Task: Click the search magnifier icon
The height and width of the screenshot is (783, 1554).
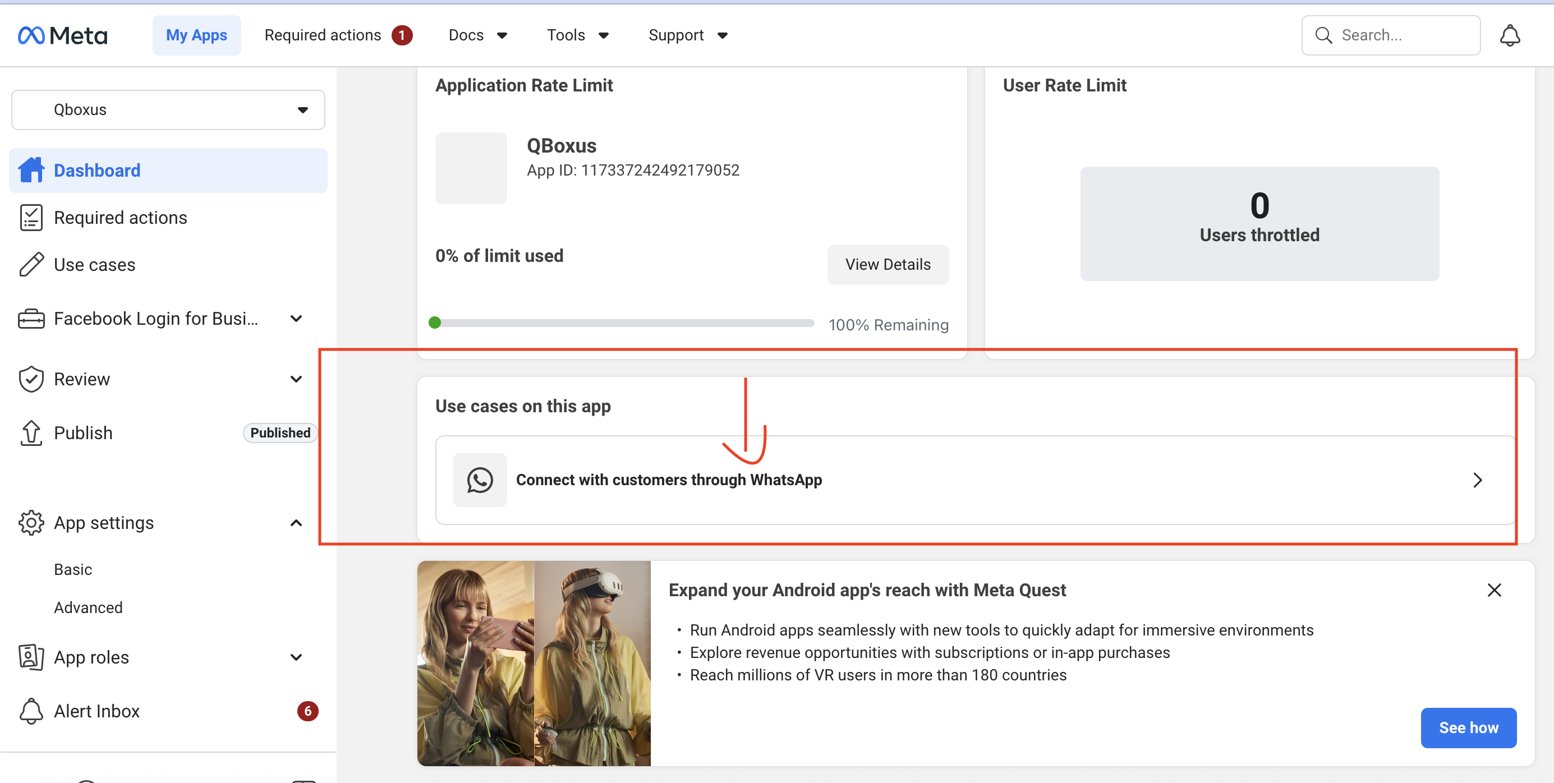Action: (1323, 35)
